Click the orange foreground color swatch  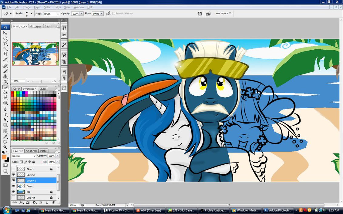(4, 157)
